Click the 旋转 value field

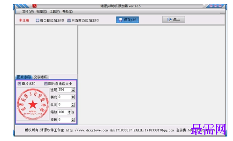[x=65, y=120]
